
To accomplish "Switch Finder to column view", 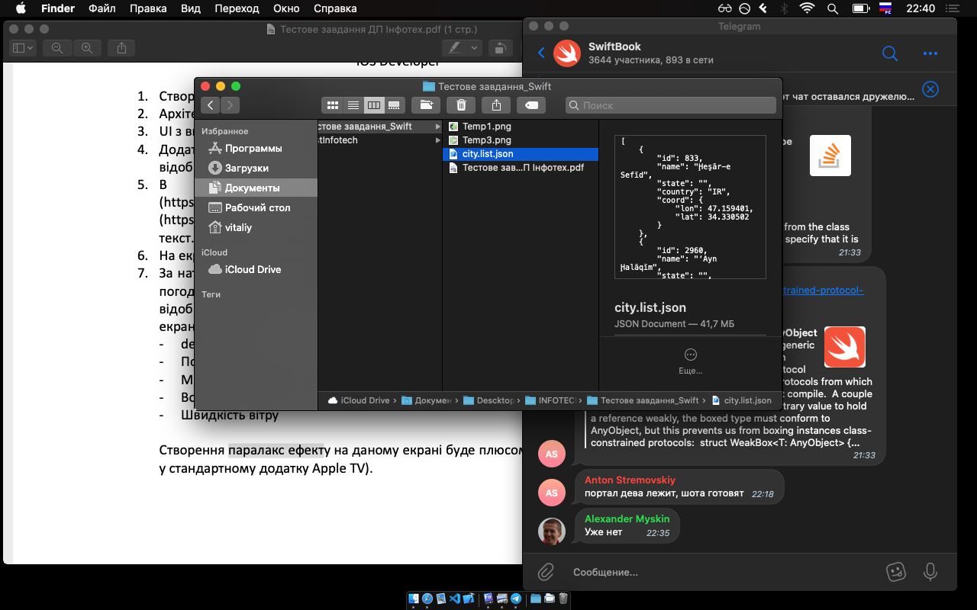I will tap(374, 105).
